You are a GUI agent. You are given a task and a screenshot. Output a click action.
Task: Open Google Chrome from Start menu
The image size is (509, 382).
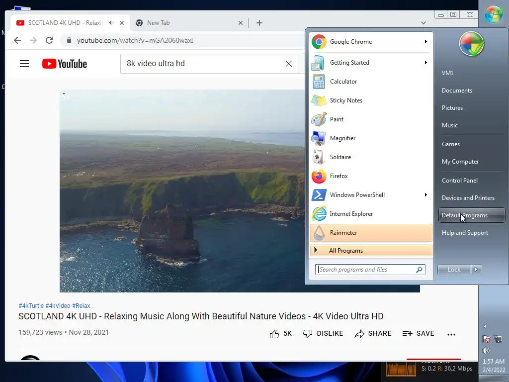(371, 42)
